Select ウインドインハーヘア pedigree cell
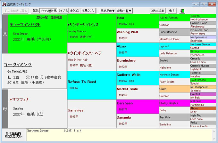This screenshot has height=143, width=218. click(92, 57)
